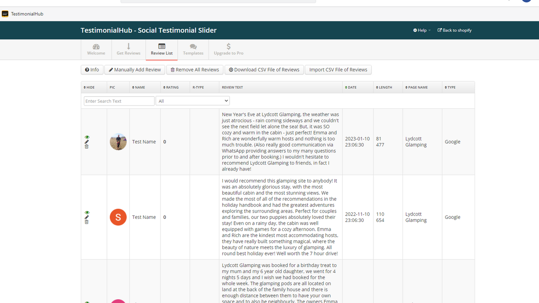Open the Get Reviews tab
This screenshot has width=539, height=303.
click(x=128, y=50)
